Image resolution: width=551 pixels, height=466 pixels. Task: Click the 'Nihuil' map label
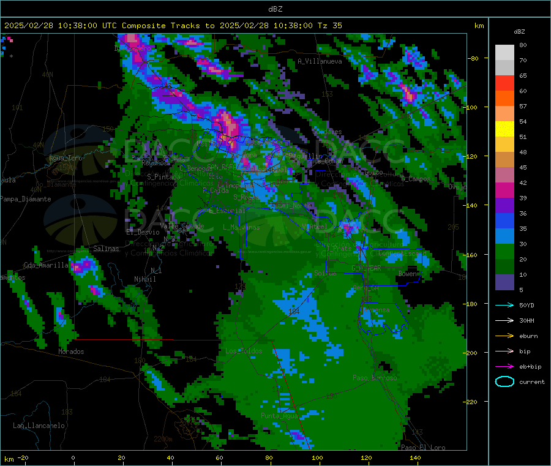(x=144, y=279)
